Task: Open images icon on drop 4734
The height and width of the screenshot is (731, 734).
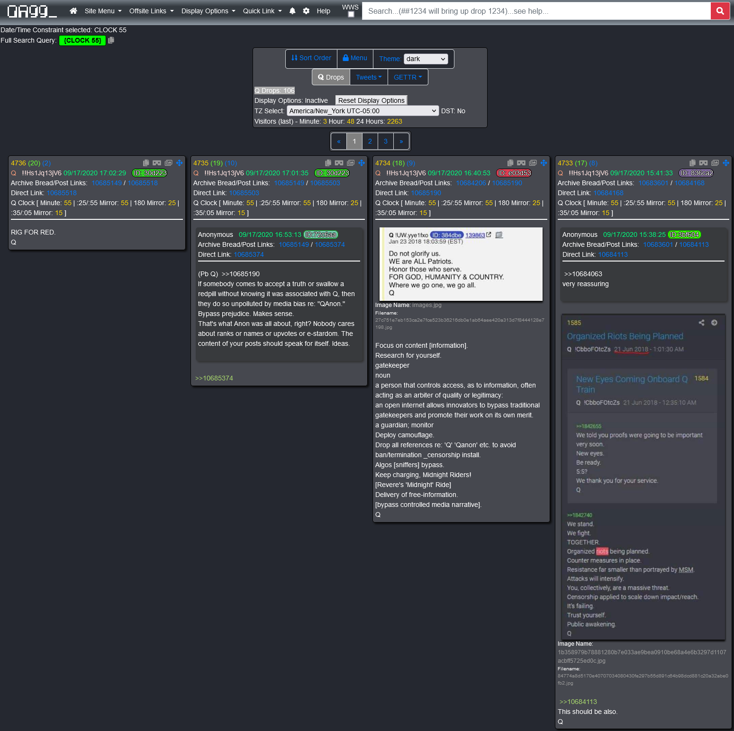Action: click(x=533, y=163)
